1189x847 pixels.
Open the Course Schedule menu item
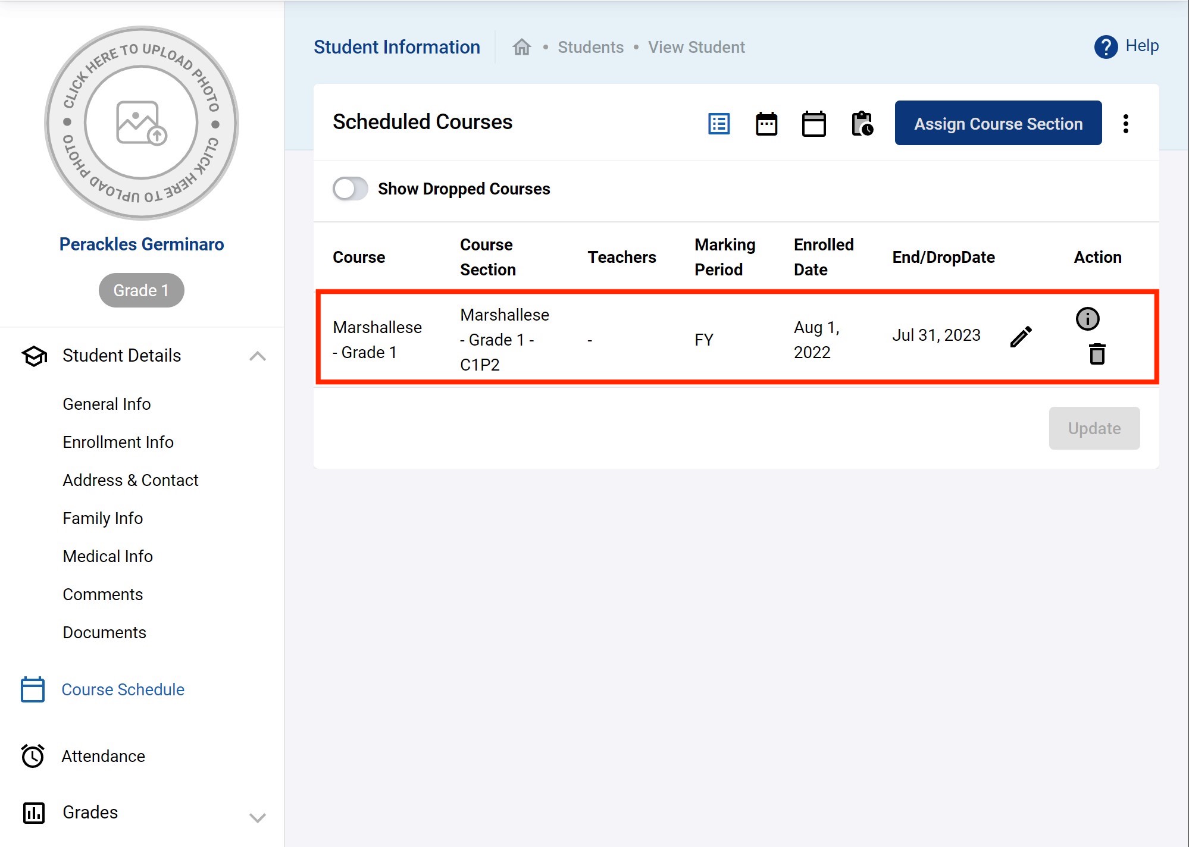(123, 689)
